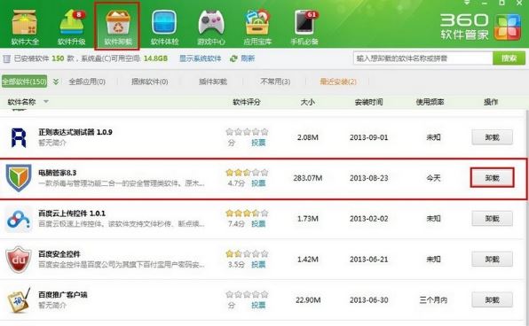The image size is (529, 326).
Task: Select the 电脑管家8.3 title text
Action: pos(58,173)
